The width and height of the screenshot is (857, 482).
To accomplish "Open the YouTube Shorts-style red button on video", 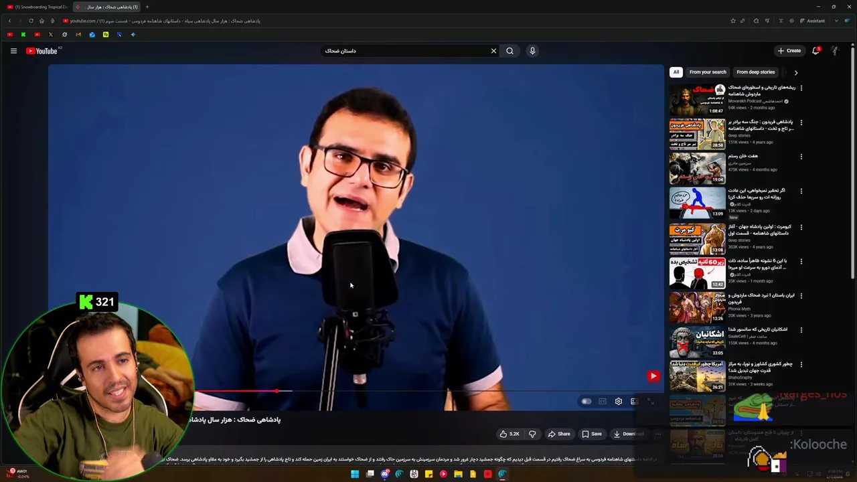I will coord(653,376).
